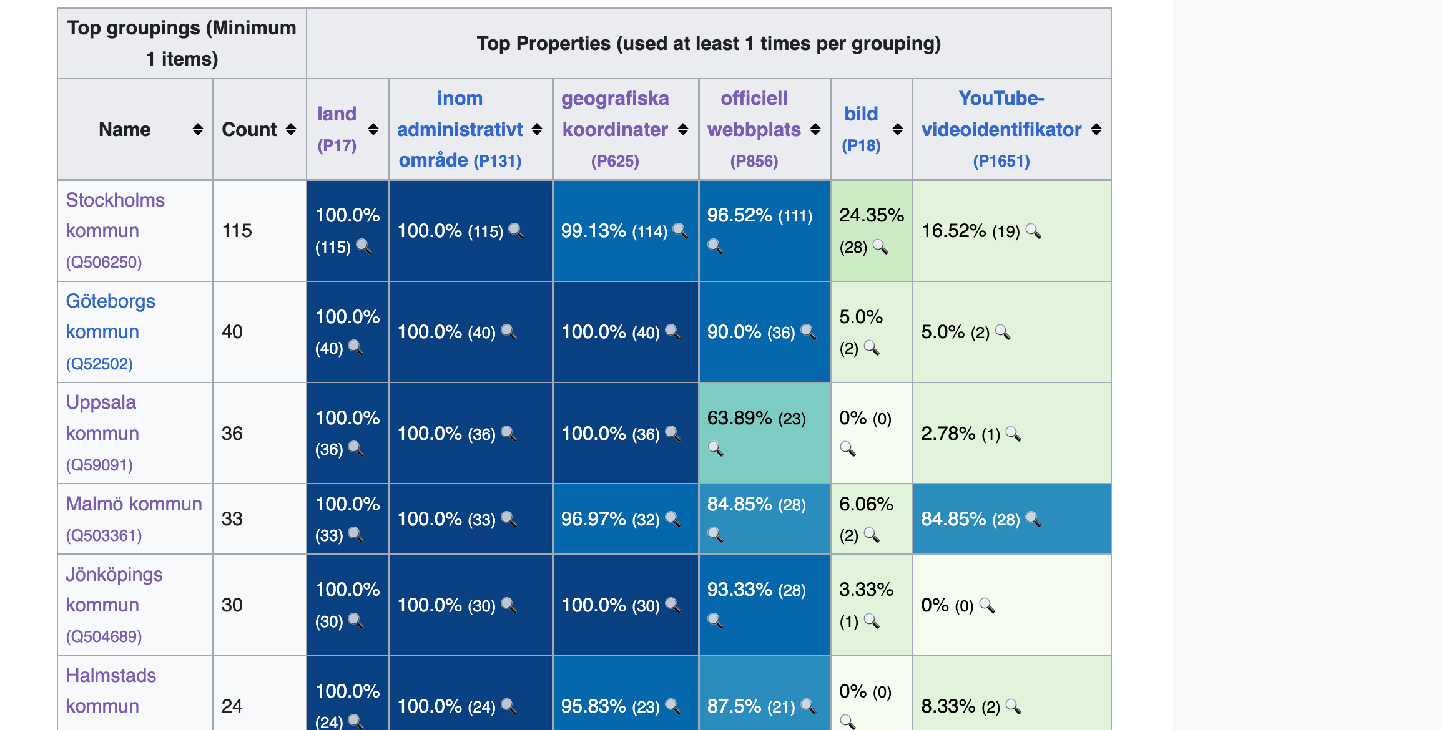Click magnifier beside Uppsala's 2.78% YouTube value
This screenshot has width=1441, height=730.
(x=1013, y=434)
